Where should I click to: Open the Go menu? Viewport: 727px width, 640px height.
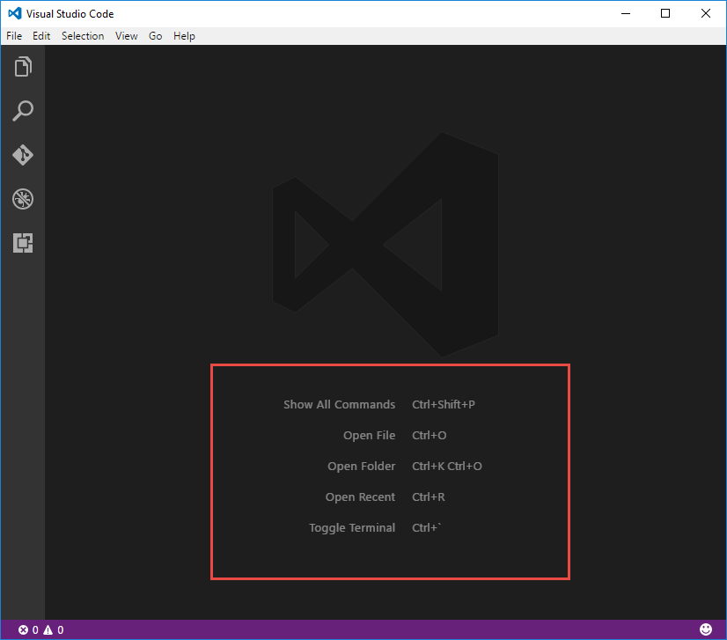155,36
